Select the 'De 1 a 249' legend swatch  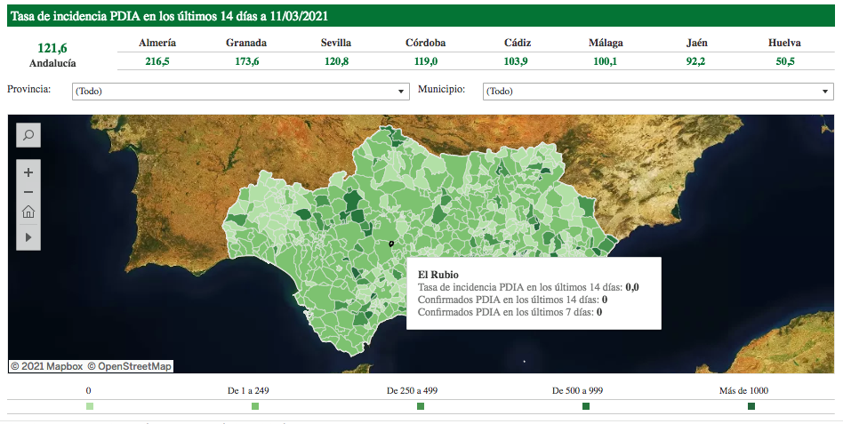click(x=255, y=406)
